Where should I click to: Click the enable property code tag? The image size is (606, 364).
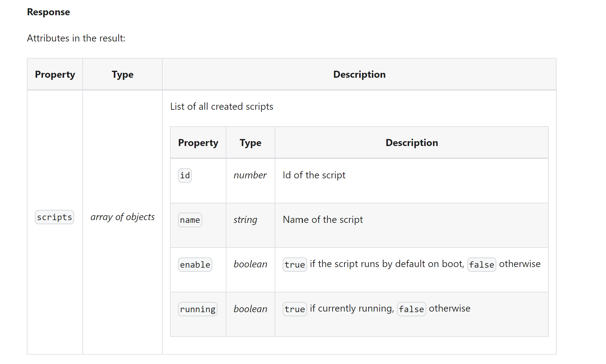(195, 264)
